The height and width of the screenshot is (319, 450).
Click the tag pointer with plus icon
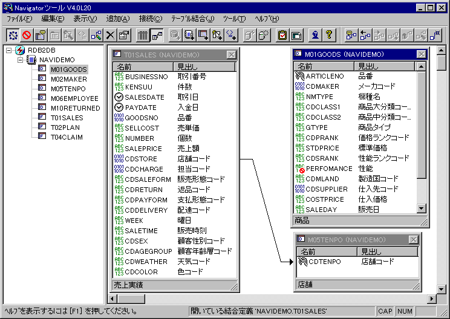pyautogui.click(x=217, y=35)
